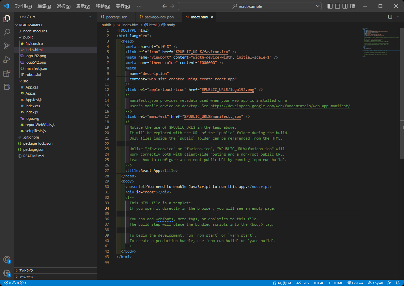Open the 実行(R) menu

123,6
